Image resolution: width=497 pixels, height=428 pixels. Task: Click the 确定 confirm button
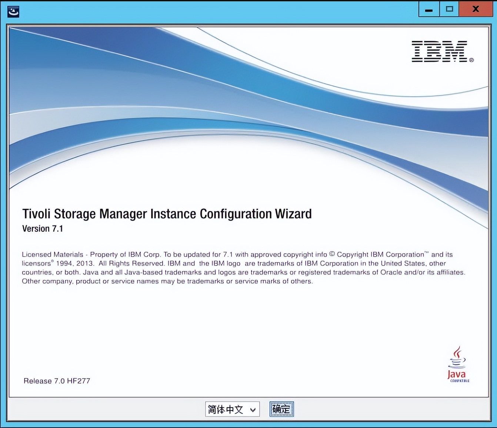coord(281,409)
